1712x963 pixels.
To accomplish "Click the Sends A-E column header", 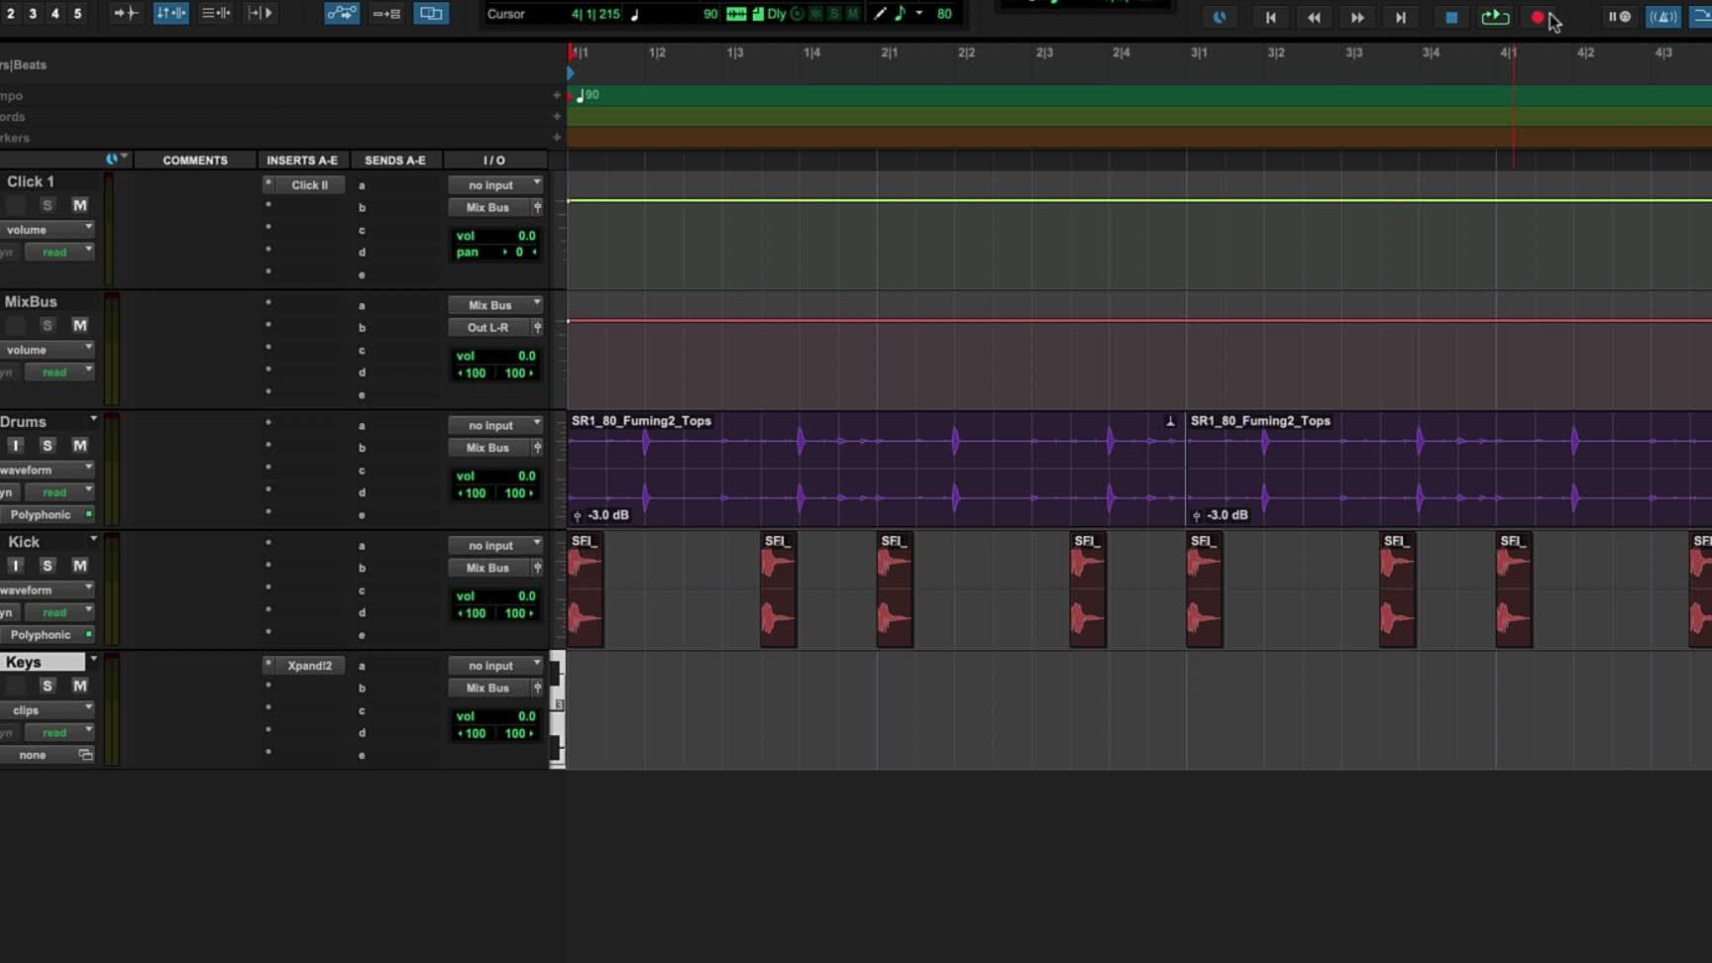I will [395, 160].
